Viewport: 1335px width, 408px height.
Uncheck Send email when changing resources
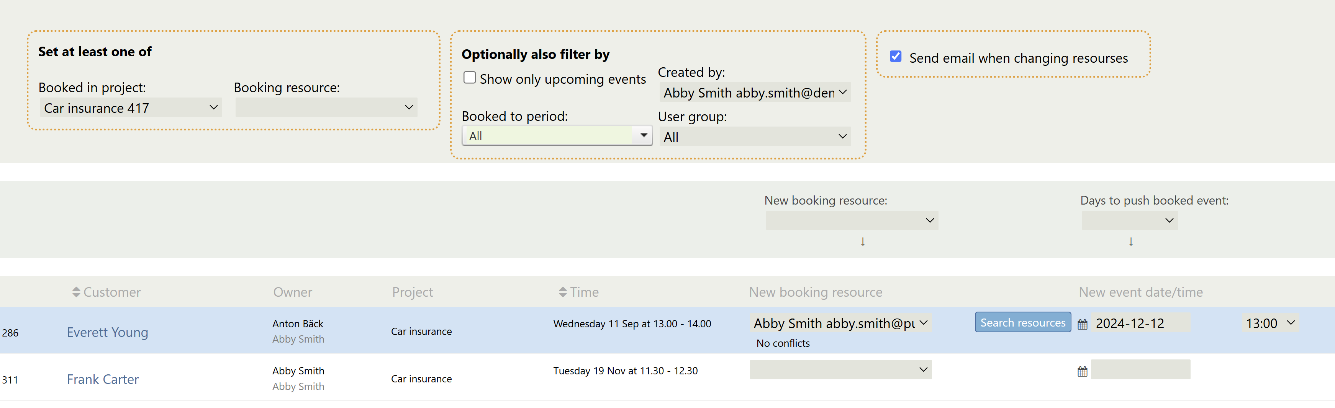(x=895, y=56)
